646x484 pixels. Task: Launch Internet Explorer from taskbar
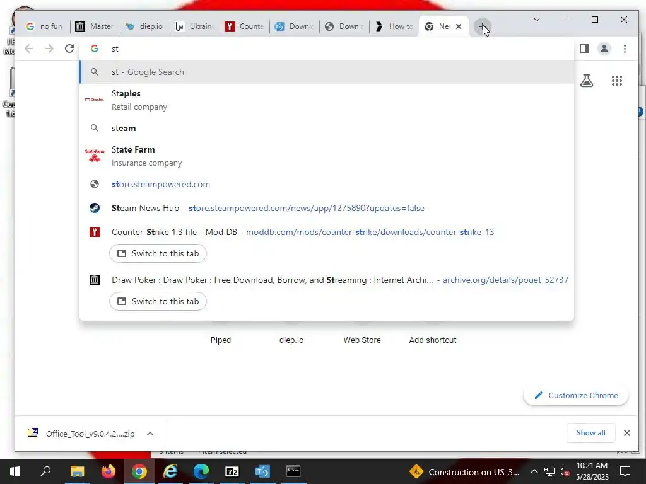point(170,471)
